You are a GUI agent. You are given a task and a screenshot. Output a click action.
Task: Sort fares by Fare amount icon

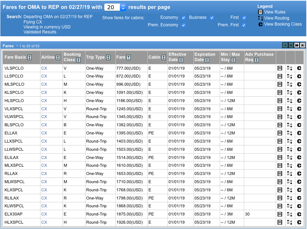point(128,58)
